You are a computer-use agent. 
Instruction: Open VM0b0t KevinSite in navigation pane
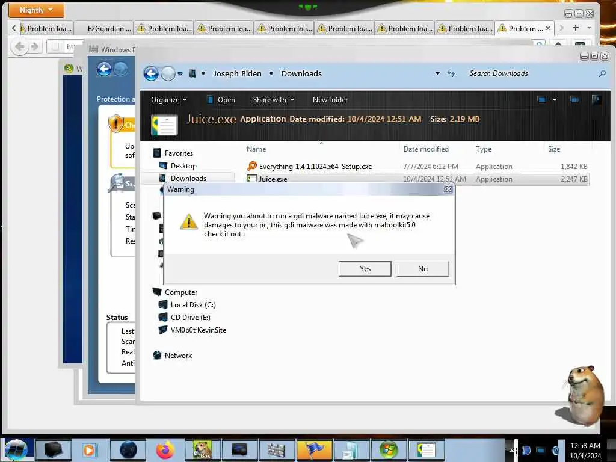point(199,330)
